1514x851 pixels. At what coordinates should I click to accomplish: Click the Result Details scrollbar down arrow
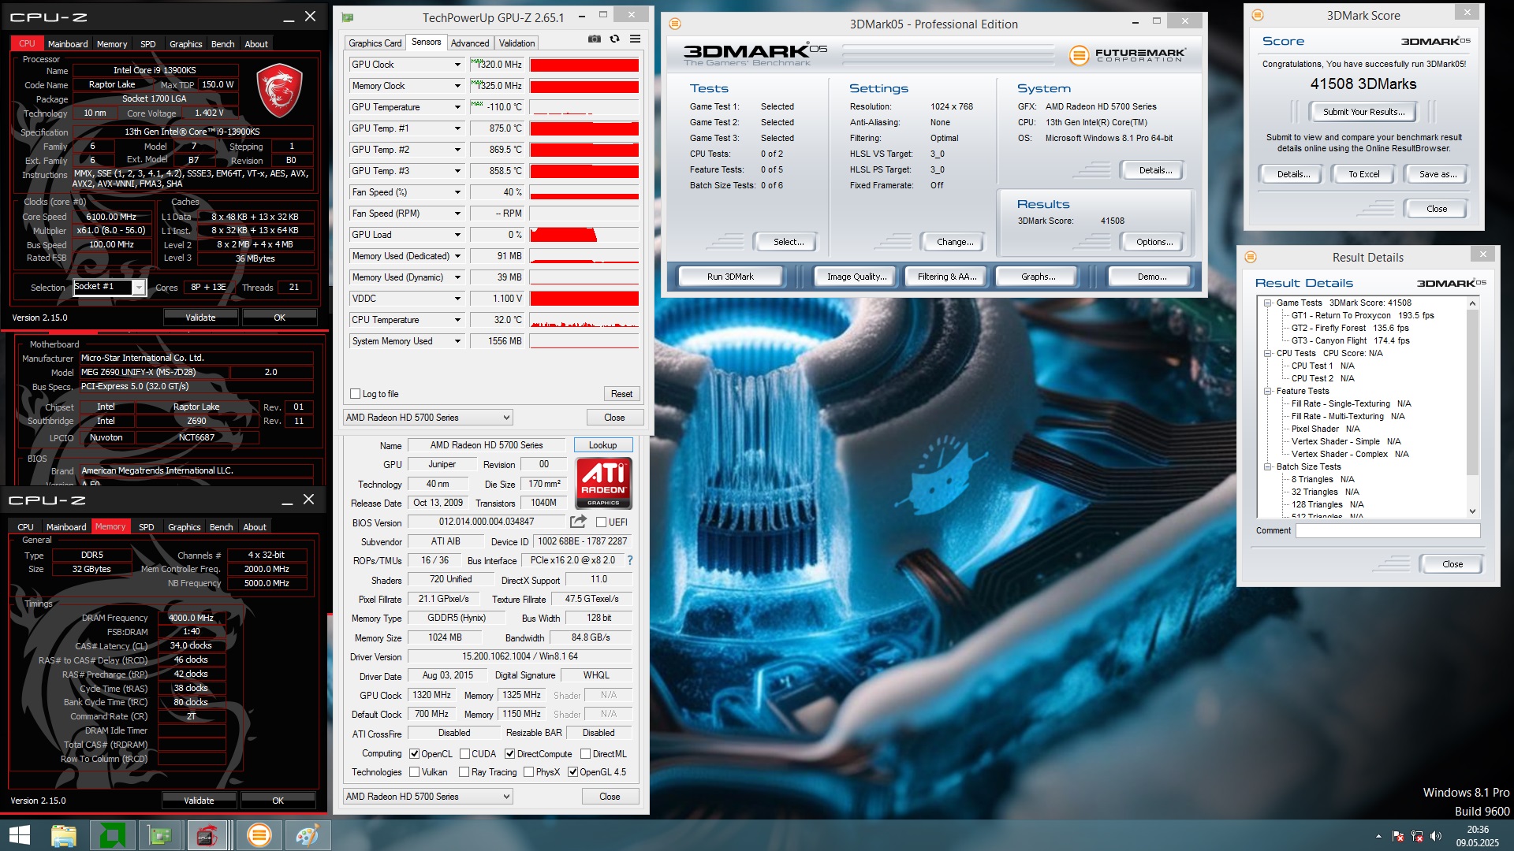point(1472,511)
